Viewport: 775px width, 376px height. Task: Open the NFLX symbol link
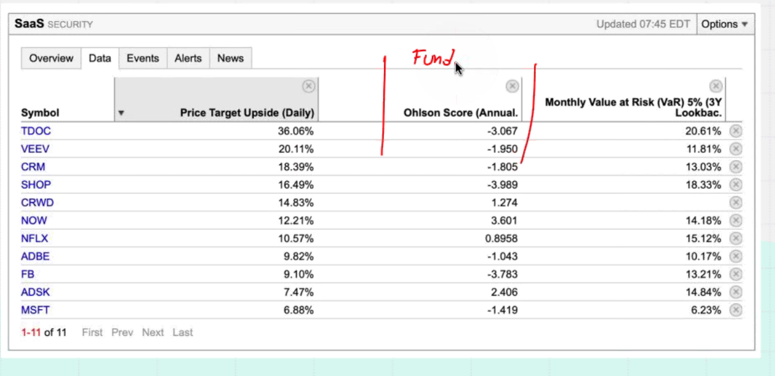point(34,238)
